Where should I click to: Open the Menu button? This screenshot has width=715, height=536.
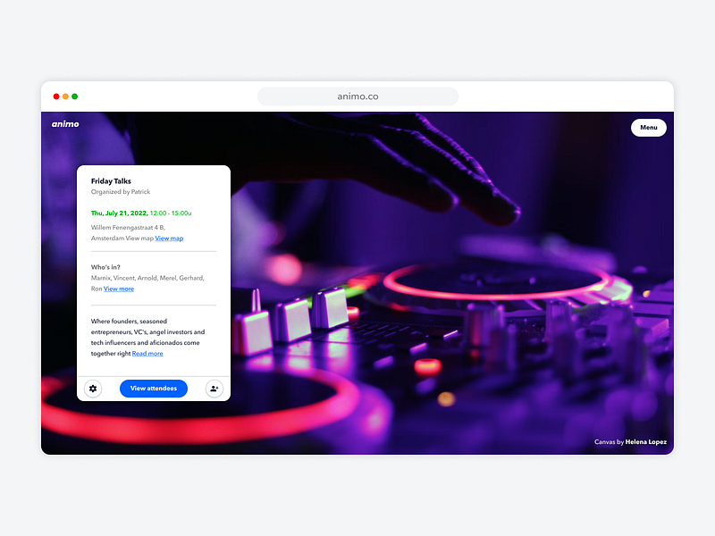(x=649, y=128)
